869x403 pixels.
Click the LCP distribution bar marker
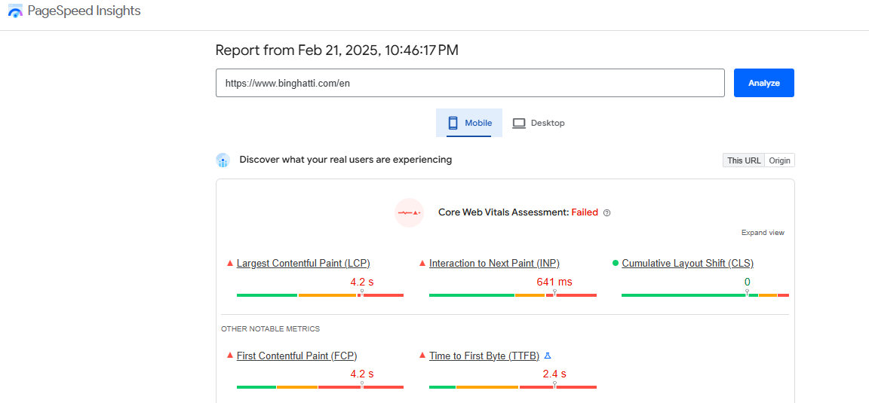coord(362,293)
